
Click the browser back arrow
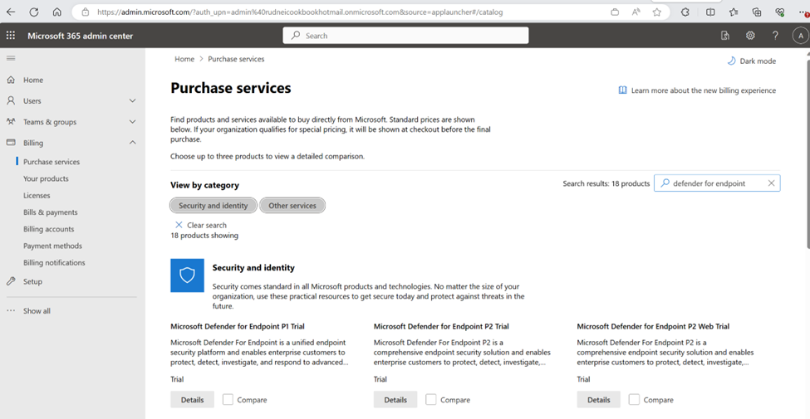[10, 12]
